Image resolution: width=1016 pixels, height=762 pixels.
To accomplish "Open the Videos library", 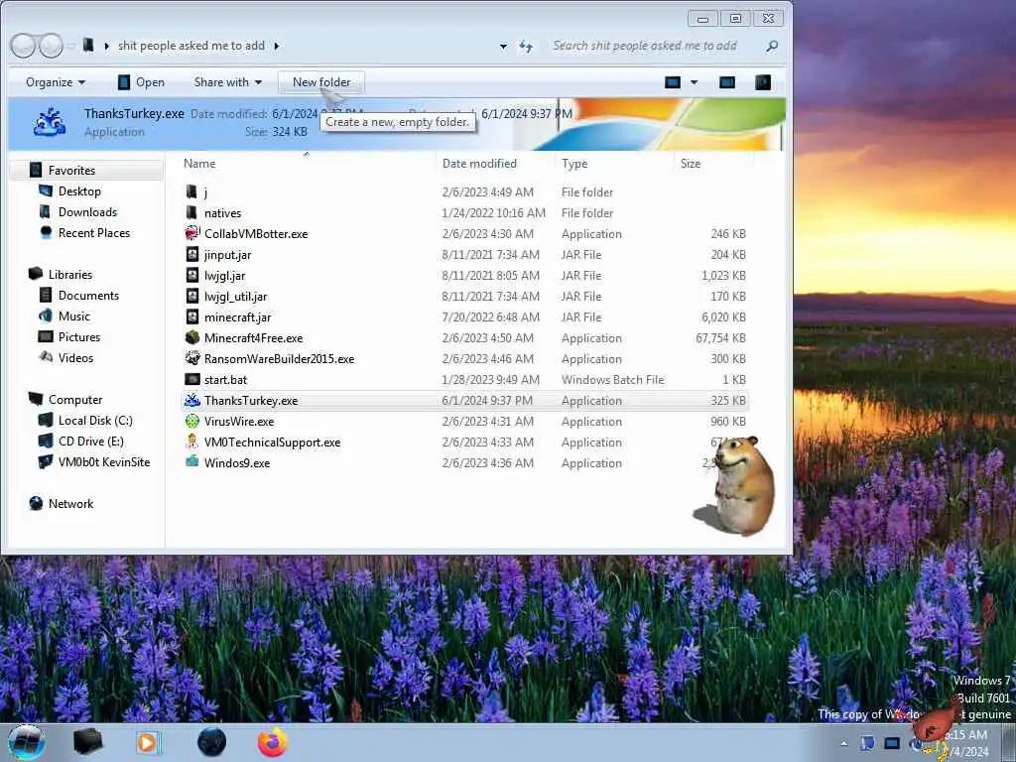I will tap(75, 357).
